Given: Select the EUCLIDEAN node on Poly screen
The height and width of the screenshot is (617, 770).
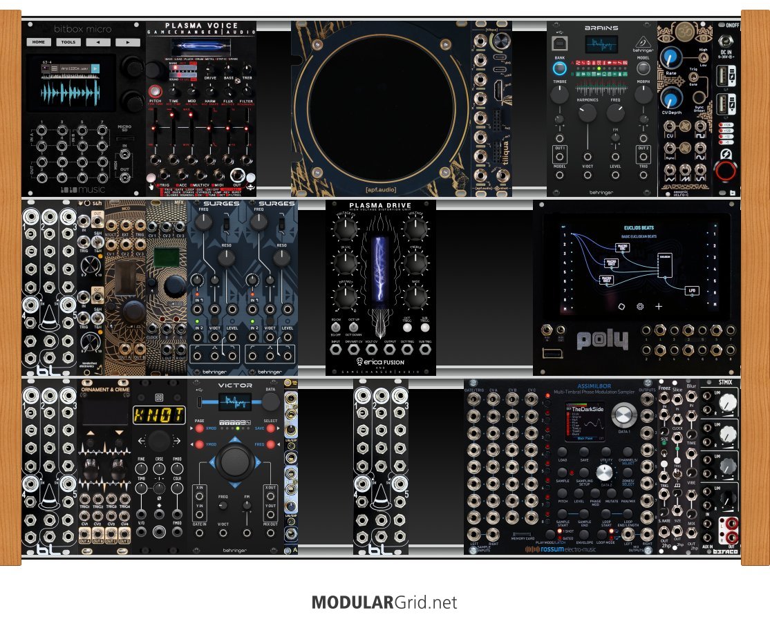Looking at the screenshot, I should coord(665,265).
